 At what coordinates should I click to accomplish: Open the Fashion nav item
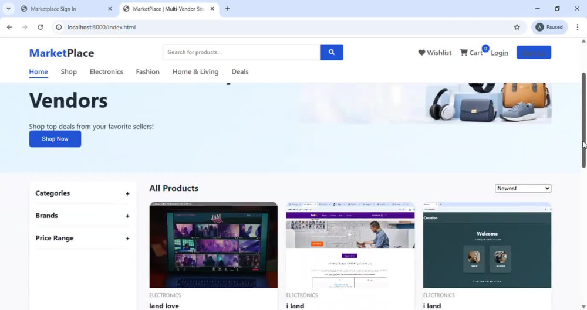[147, 72]
